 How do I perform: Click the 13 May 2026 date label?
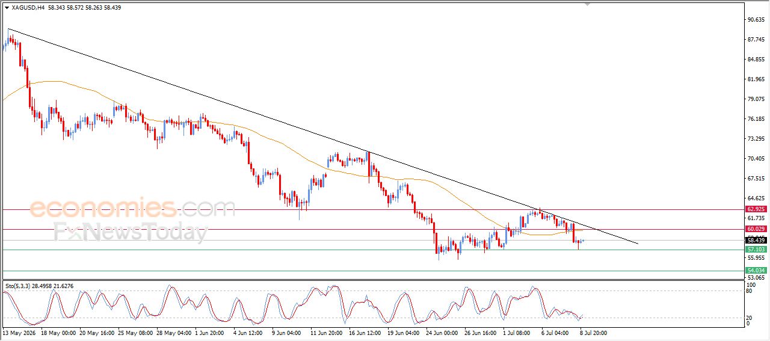click(x=17, y=332)
